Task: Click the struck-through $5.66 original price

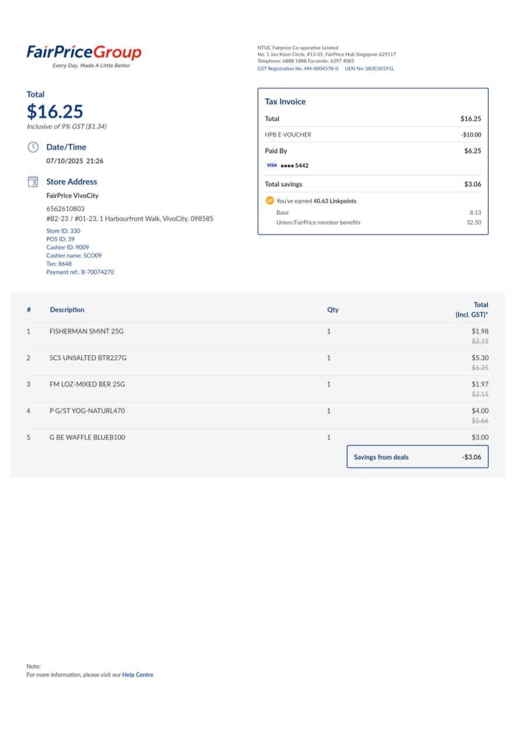Action: click(x=480, y=421)
